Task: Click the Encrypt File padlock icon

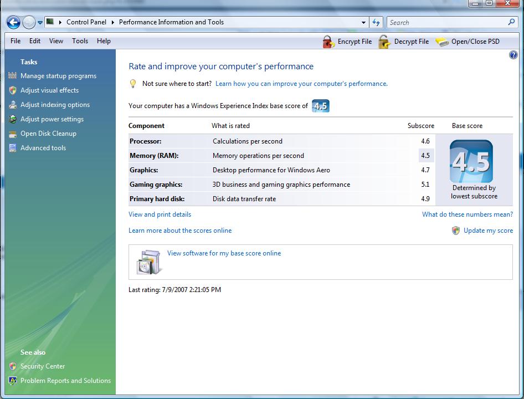Action: (328, 42)
